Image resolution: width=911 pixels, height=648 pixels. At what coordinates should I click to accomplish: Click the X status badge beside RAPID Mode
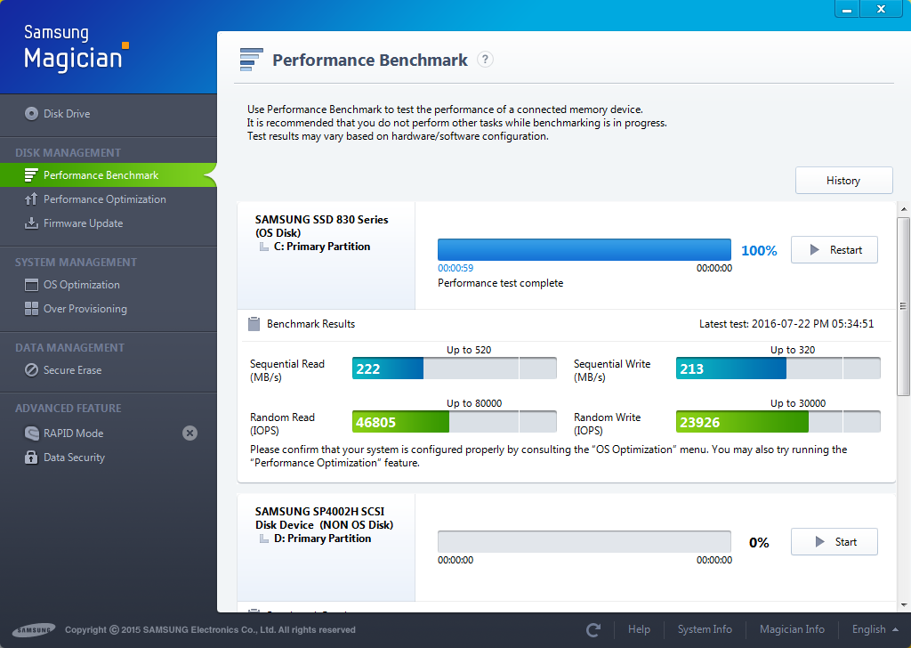pos(190,433)
